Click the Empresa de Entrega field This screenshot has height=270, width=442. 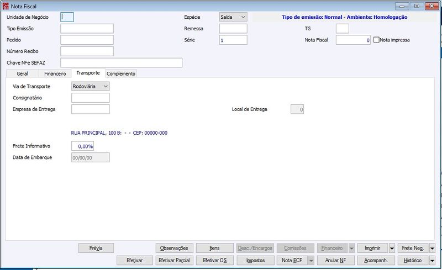(90, 109)
